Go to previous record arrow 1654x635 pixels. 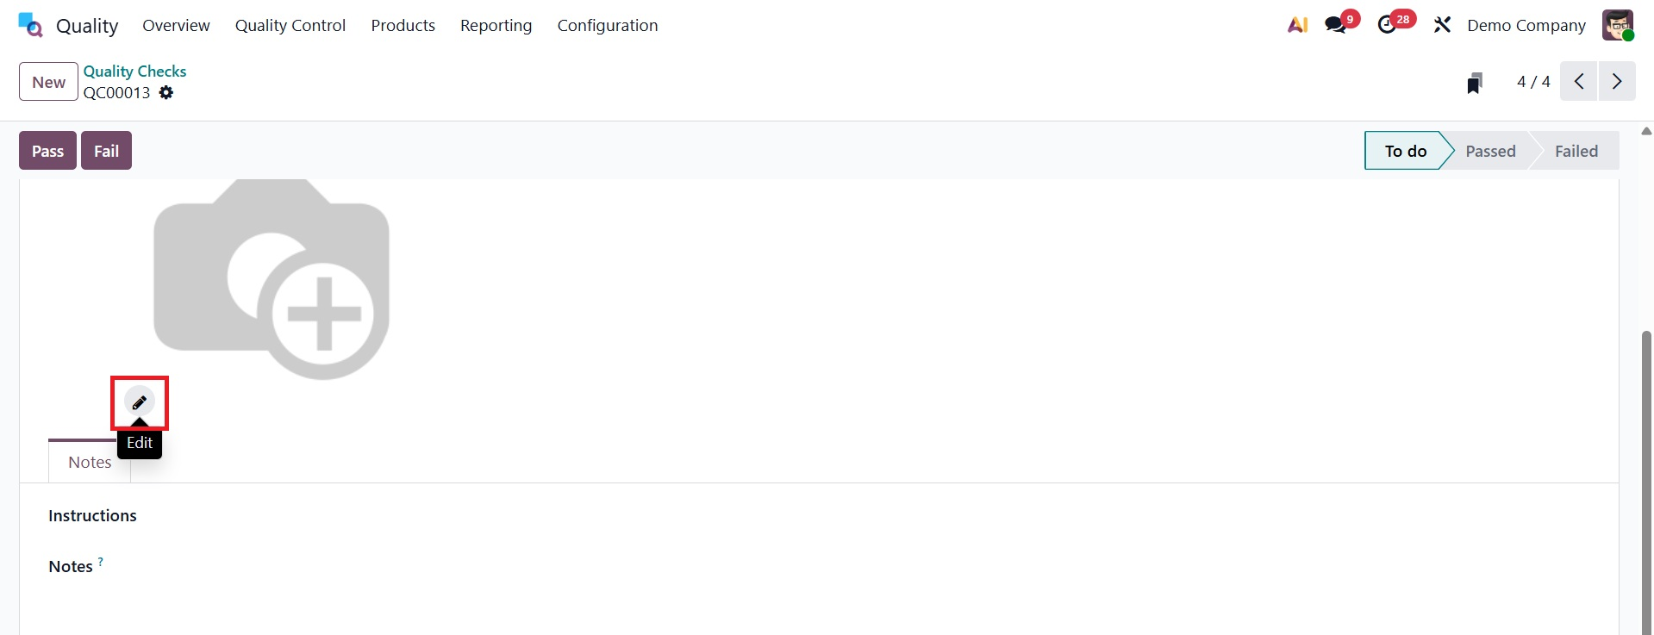point(1579,82)
